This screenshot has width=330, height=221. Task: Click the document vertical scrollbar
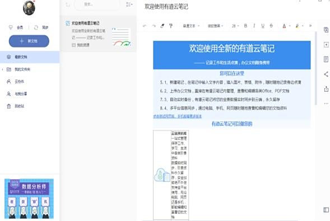point(316,68)
